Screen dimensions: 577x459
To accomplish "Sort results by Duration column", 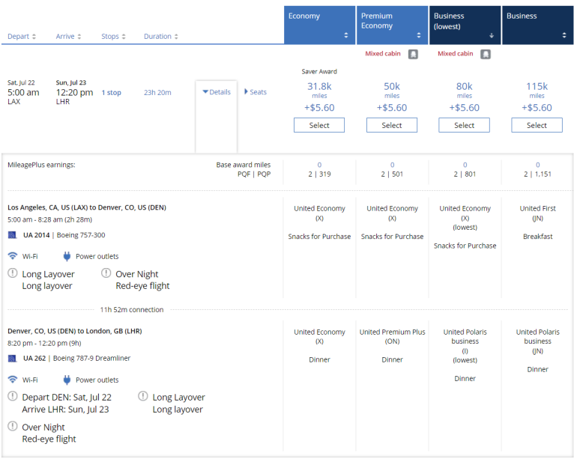I will [161, 36].
